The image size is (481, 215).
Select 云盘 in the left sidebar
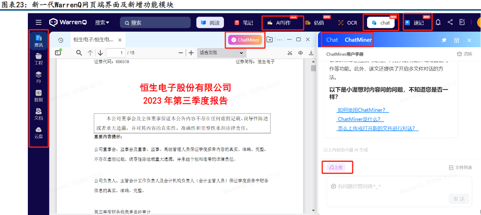pos(38,132)
